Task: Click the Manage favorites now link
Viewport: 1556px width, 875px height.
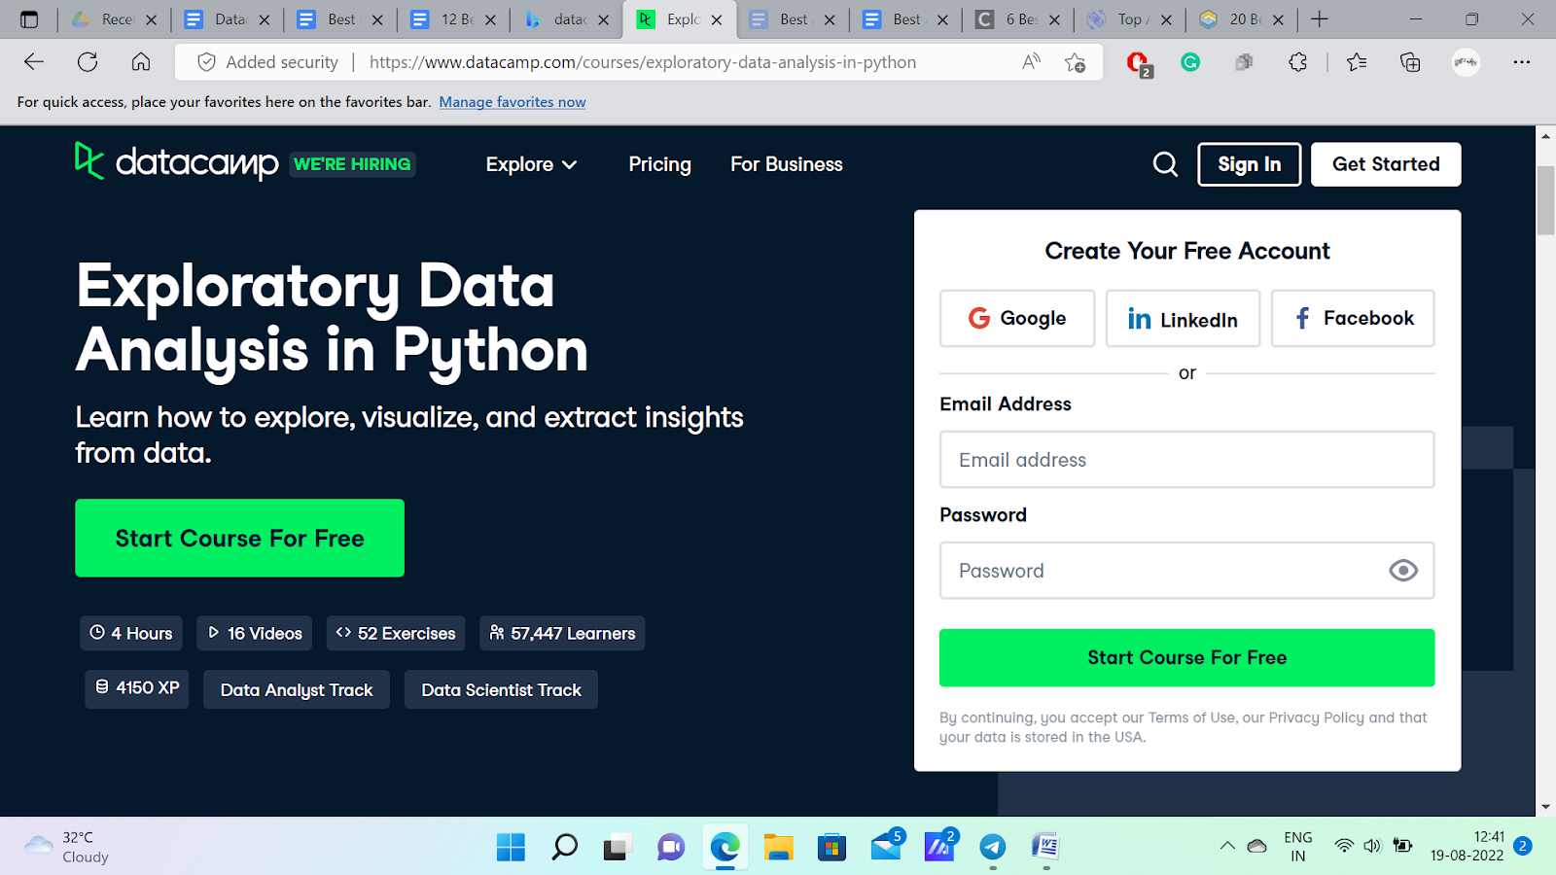Action: (x=513, y=102)
